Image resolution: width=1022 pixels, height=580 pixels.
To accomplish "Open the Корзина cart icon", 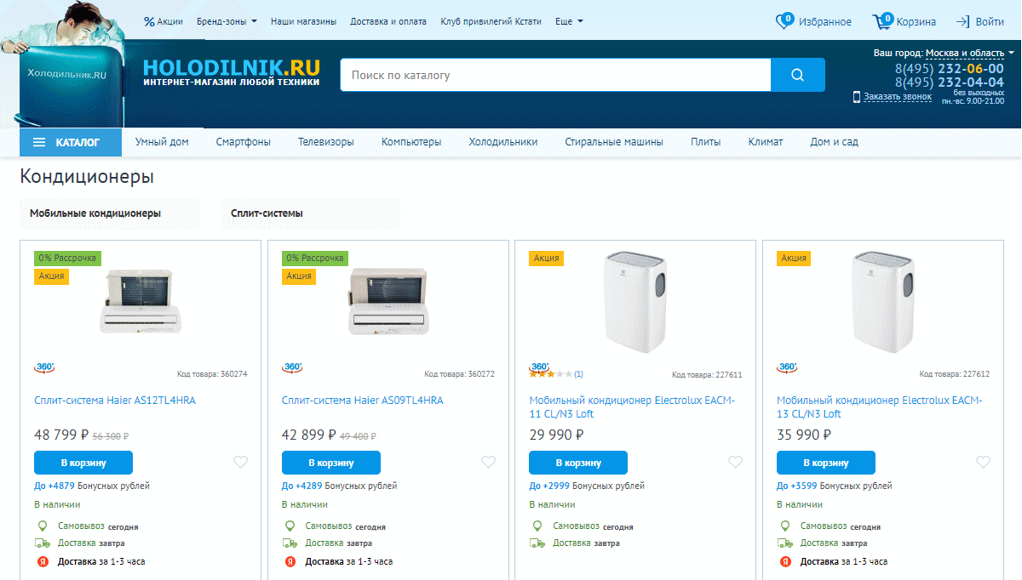I will click(883, 21).
